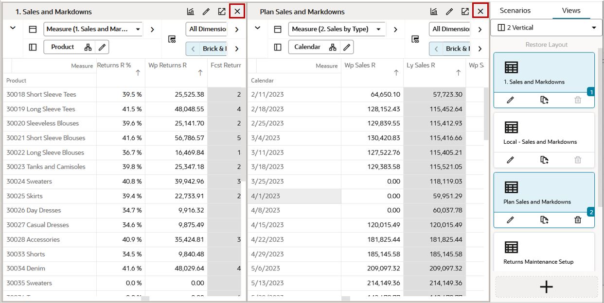Open chart view in 1. Sales and Markdowns panel
The width and height of the screenshot is (604, 303).
coord(191,11)
